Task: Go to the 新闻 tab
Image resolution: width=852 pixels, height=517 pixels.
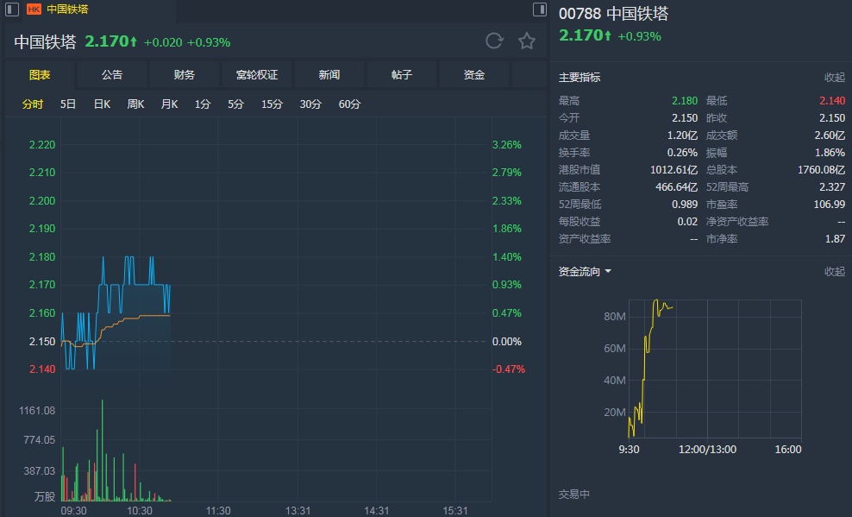Action: [x=329, y=75]
